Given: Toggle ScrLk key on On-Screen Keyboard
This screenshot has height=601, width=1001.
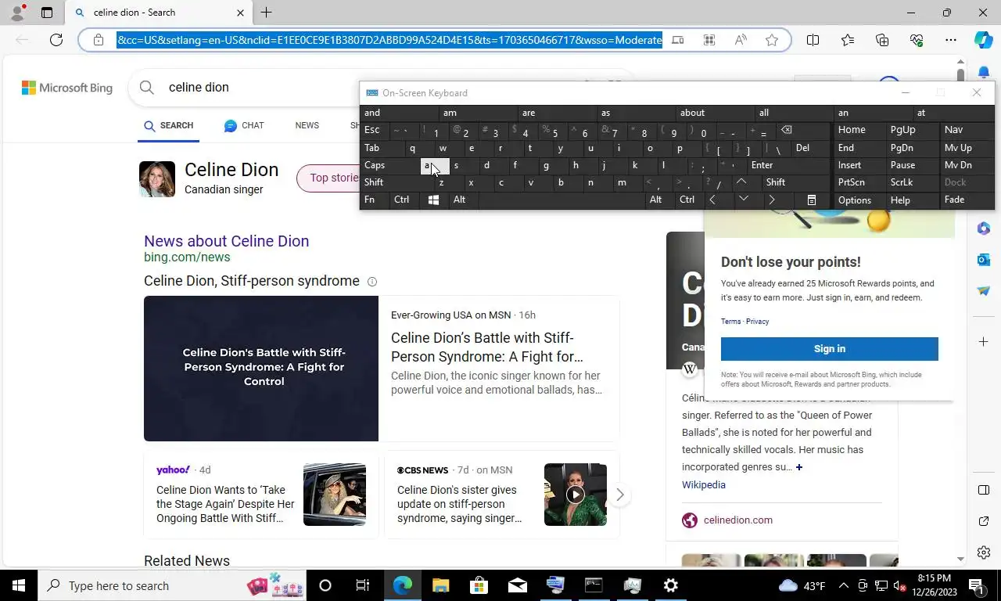Looking at the screenshot, I should [x=912, y=182].
